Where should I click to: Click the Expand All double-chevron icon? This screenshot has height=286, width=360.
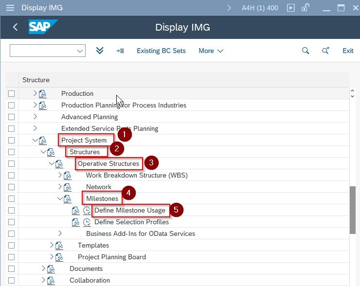coord(100,51)
